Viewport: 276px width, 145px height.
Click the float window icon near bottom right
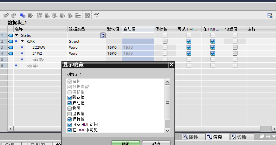pyautogui.click(x=262, y=136)
